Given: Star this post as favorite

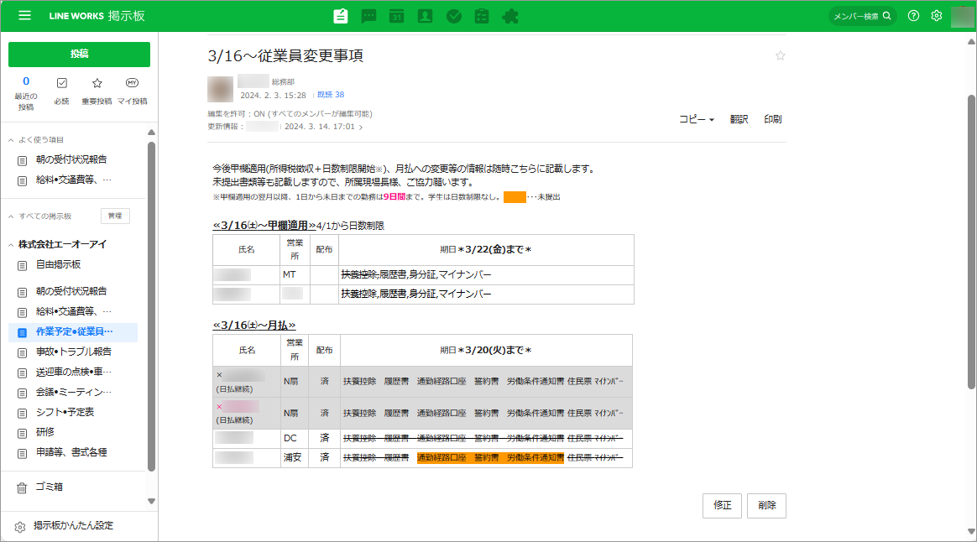Looking at the screenshot, I should [x=781, y=56].
